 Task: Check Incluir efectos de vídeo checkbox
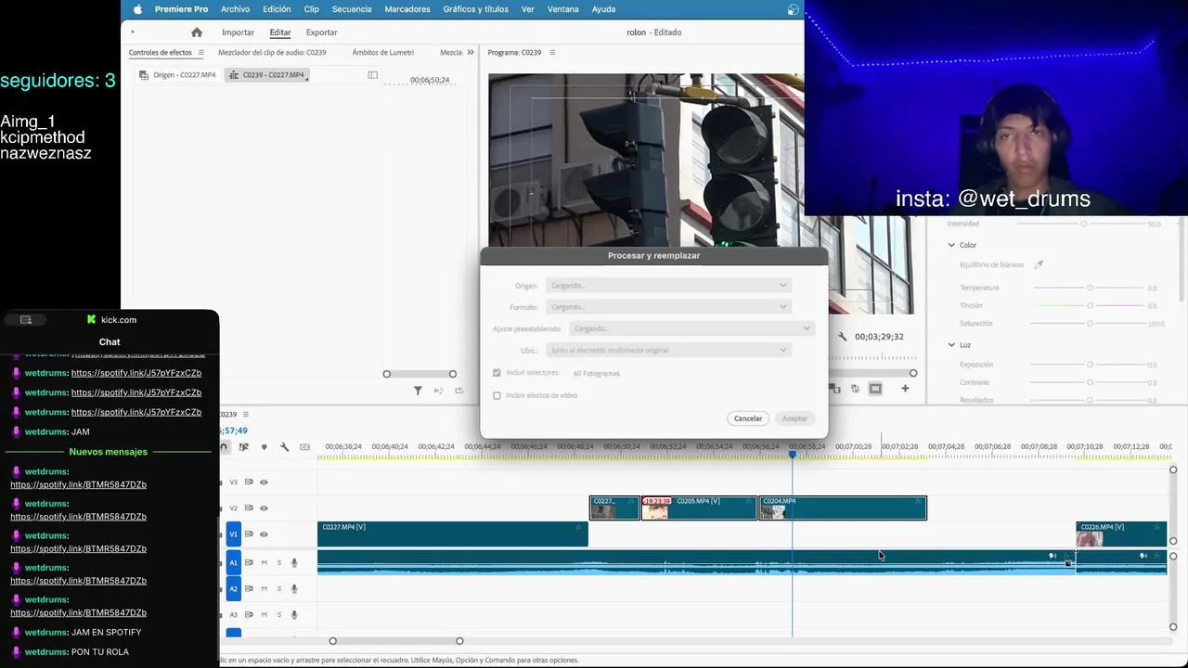coord(497,395)
